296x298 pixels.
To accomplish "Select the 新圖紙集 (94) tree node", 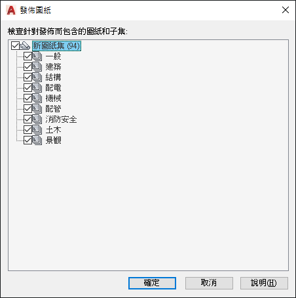I will [57, 46].
